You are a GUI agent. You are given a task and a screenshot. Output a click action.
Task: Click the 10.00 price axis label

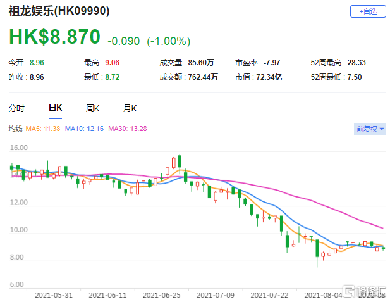19,230
